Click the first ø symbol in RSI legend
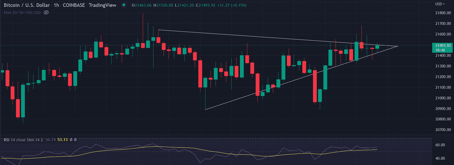 (x=71, y=140)
